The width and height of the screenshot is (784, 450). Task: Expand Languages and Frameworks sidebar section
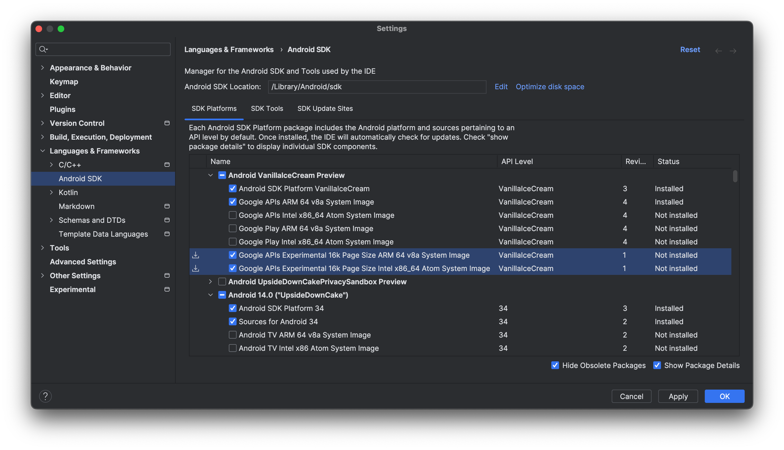[42, 151]
